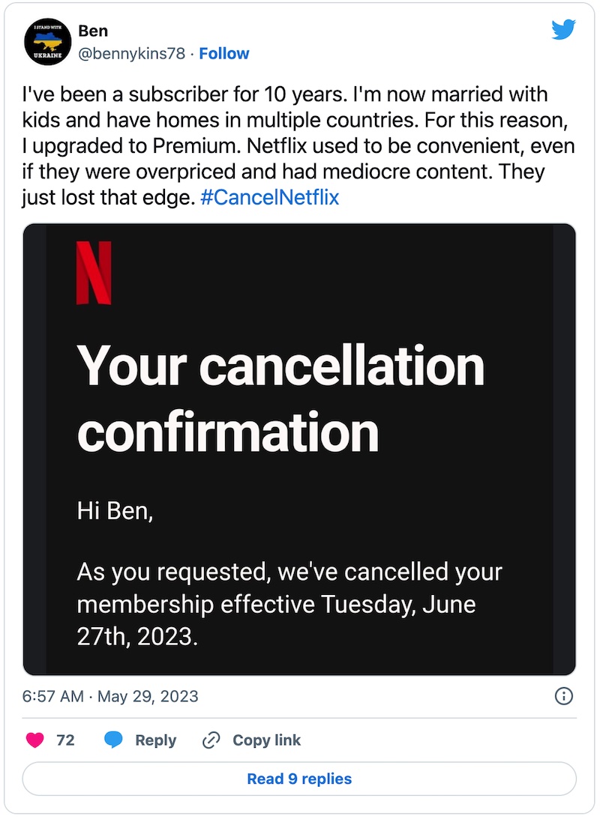Image resolution: width=600 pixels, height=819 pixels.
Task: Like the tweet with the heart icon
Action: tap(35, 740)
